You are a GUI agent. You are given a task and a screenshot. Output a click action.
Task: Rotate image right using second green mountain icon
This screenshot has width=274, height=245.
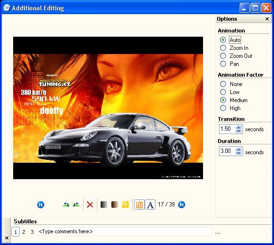[76, 204]
